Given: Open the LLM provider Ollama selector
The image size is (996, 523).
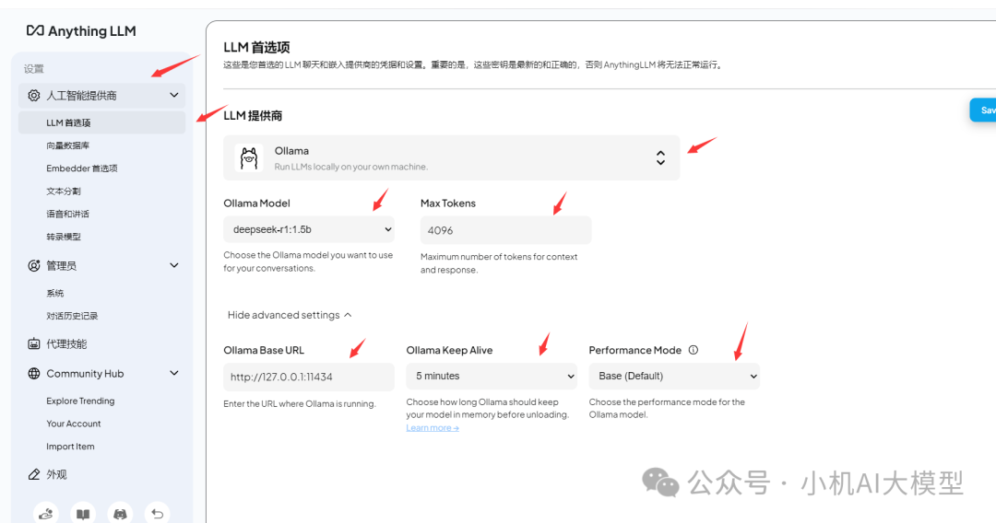Looking at the screenshot, I should pos(452,157).
